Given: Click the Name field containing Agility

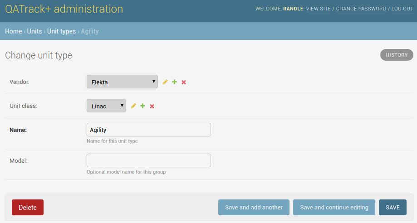Looking at the screenshot, I should point(149,130).
